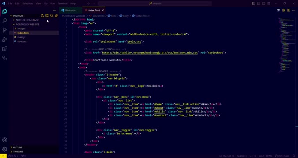Click the open changes icon in the editor toolbar

click(x=283, y=10)
